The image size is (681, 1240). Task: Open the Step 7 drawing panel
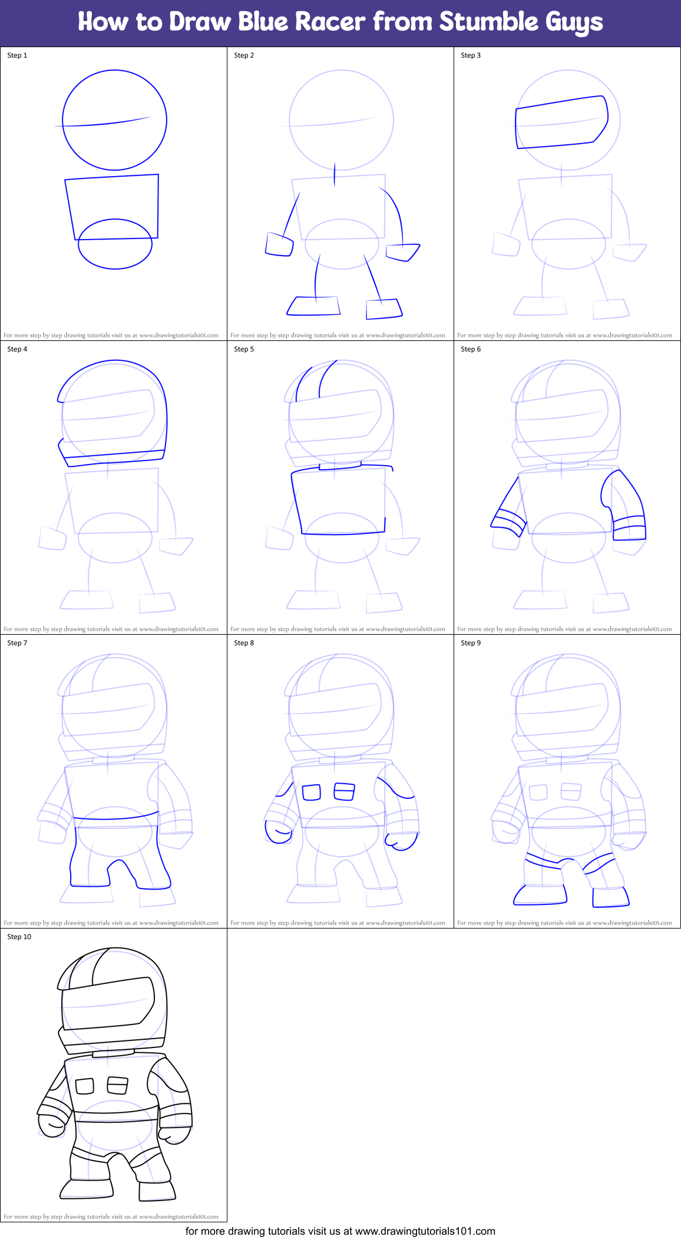click(114, 781)
